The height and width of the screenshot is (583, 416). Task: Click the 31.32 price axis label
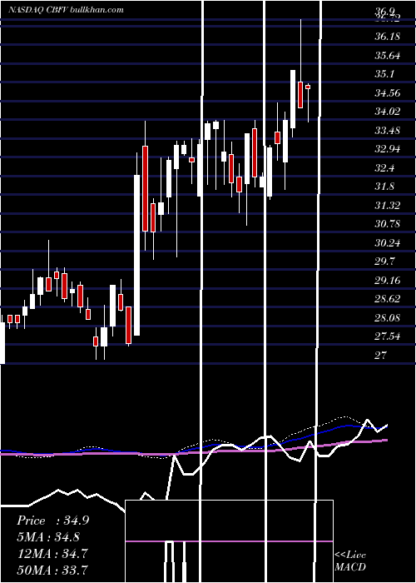388,206
